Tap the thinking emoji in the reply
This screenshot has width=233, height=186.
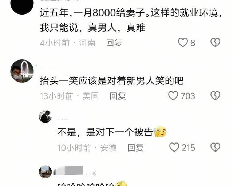[x=160, y=132]
